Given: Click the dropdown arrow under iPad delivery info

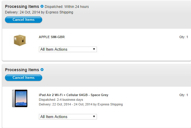Looking at the screenshot, I should coord(94,117).
